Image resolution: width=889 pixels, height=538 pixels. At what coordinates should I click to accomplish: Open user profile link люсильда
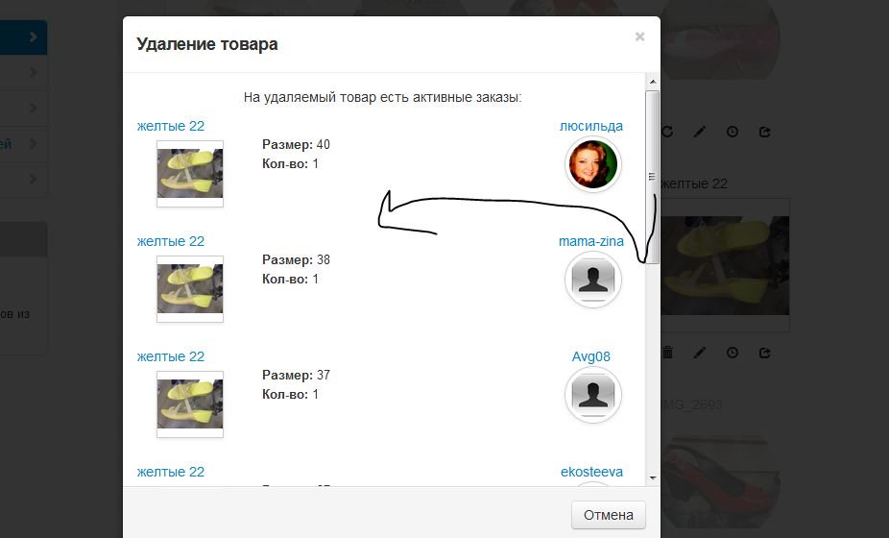click(591, 126)
